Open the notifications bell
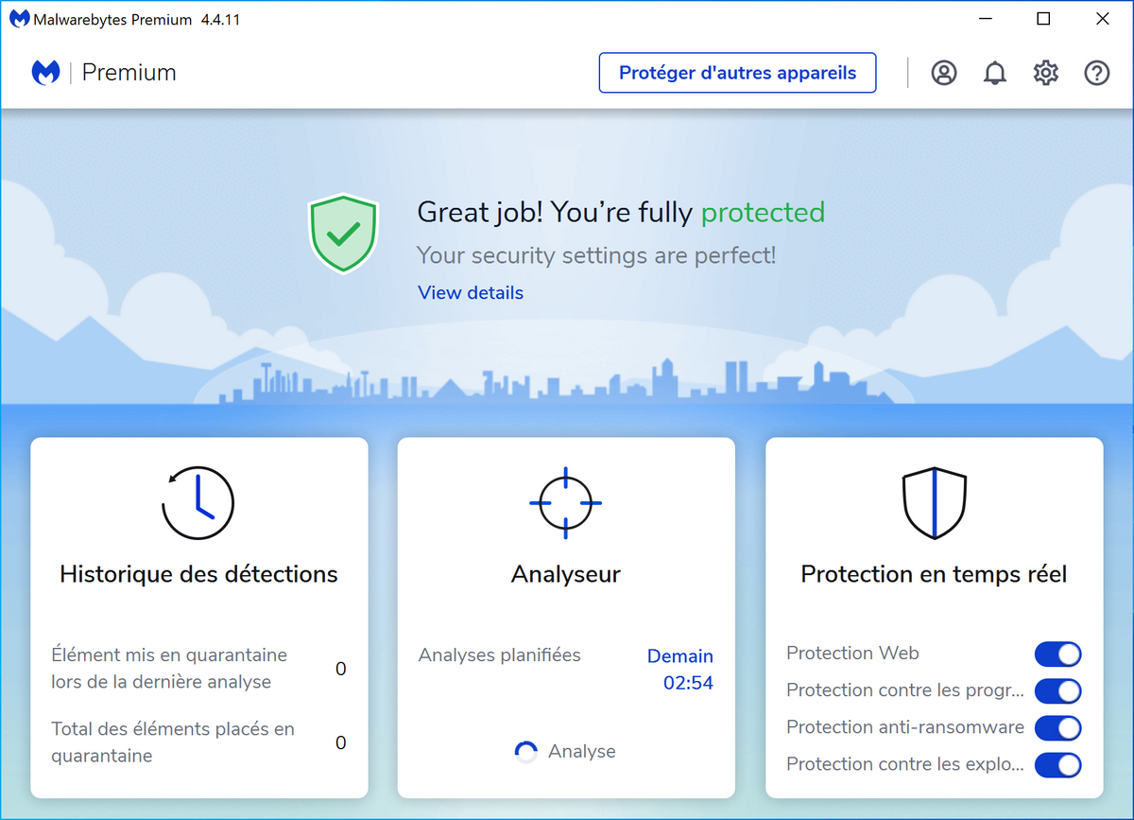Screen dimensions: 1134x820 995,73
